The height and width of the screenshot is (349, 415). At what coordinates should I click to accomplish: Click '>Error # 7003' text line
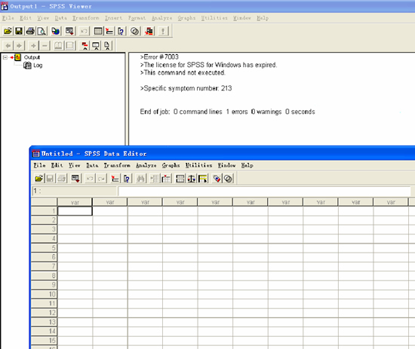159,57
